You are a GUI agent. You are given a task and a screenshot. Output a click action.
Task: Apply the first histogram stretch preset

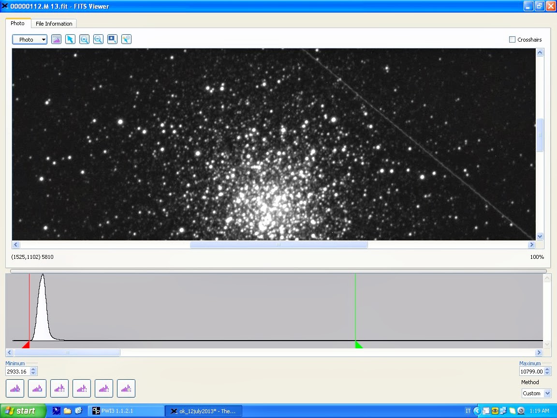pos(15,388)
